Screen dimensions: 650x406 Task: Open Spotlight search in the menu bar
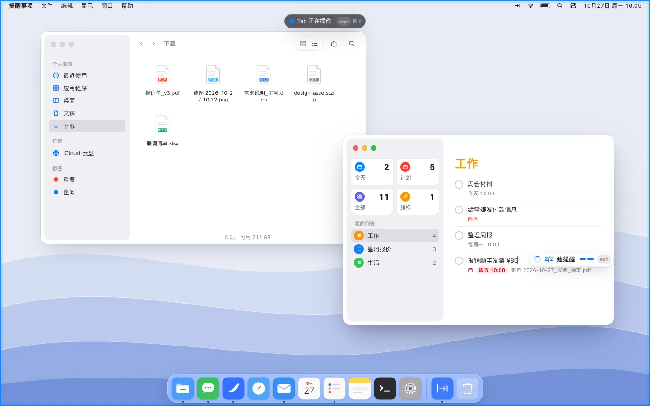coord(560,6)
